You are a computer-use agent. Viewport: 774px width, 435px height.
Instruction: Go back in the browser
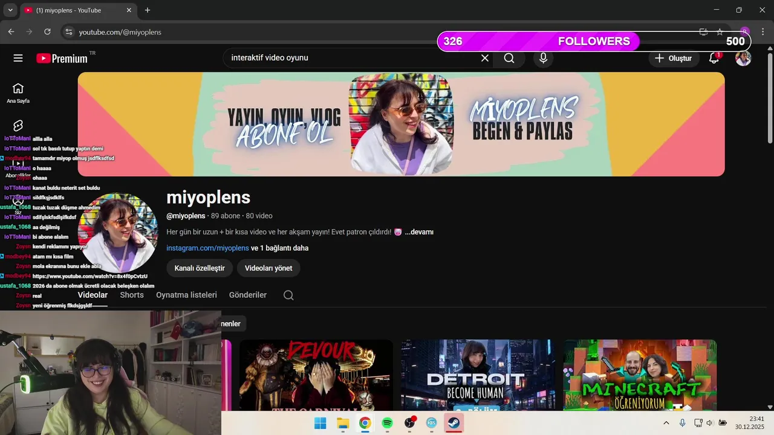(11, 32)
